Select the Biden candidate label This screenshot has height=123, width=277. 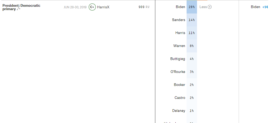[x=180, y=7]
